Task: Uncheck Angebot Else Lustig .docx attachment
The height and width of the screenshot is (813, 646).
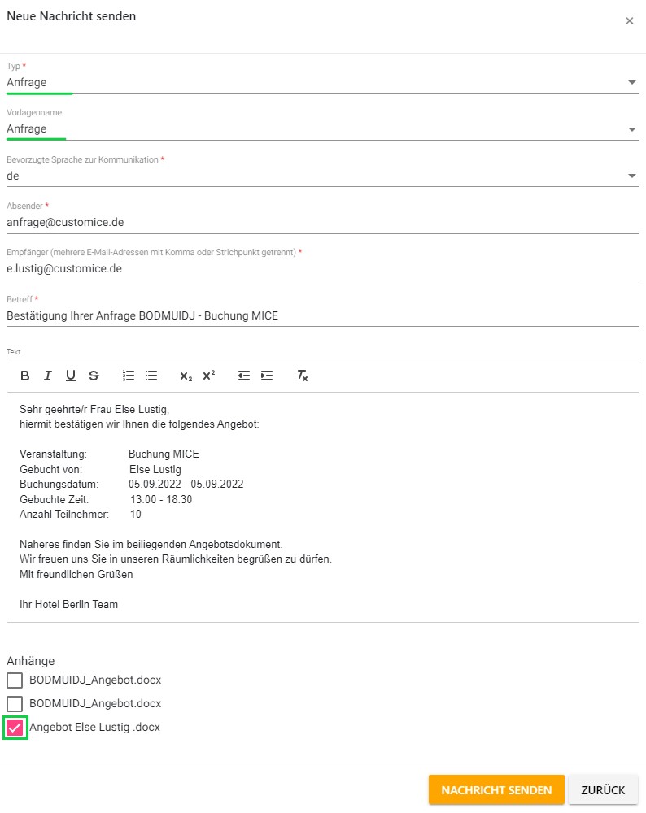Action: pos(15,728)
